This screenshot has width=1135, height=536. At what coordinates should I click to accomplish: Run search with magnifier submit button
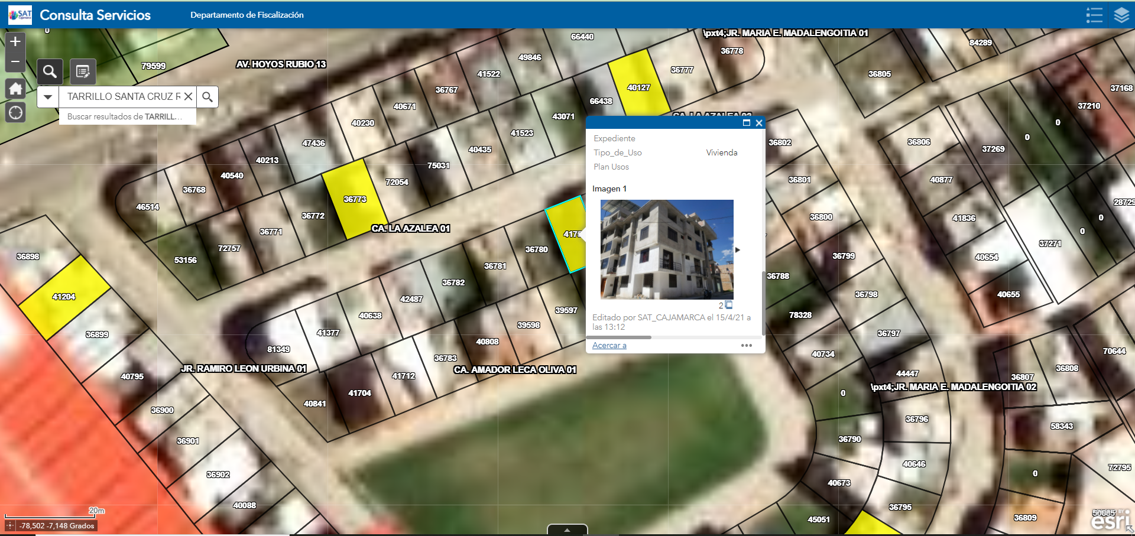click(207, 96)
